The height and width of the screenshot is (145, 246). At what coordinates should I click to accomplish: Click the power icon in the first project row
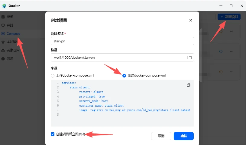pos(221,31)
